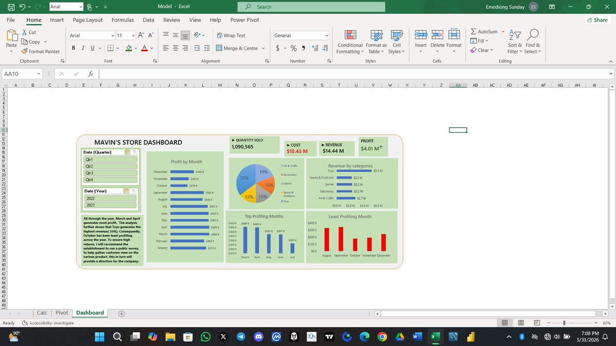Click the Paste clipboard icon

tap(11, 36)
